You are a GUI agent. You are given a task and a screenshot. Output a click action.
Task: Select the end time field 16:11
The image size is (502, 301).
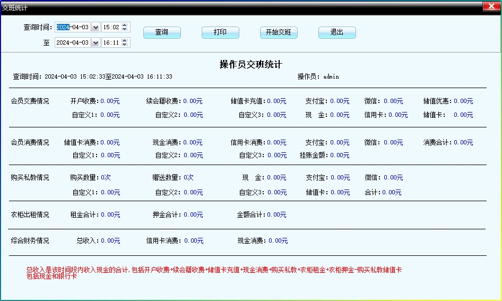click(110, 42)
